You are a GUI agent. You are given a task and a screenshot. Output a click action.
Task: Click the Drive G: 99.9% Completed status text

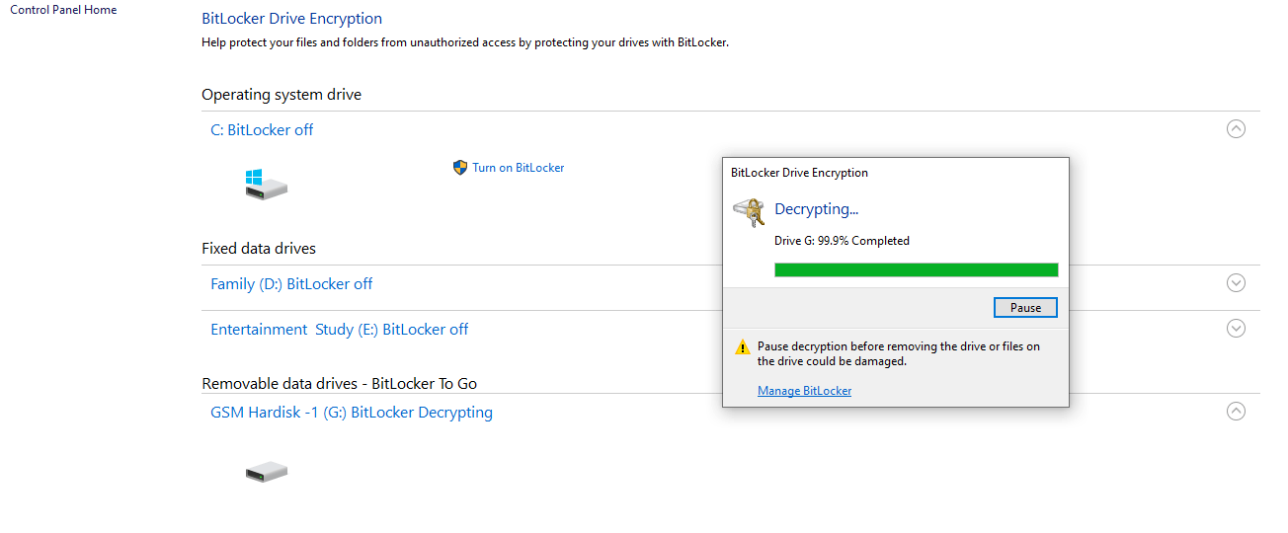pyautogui.click(x=842, y=241)
